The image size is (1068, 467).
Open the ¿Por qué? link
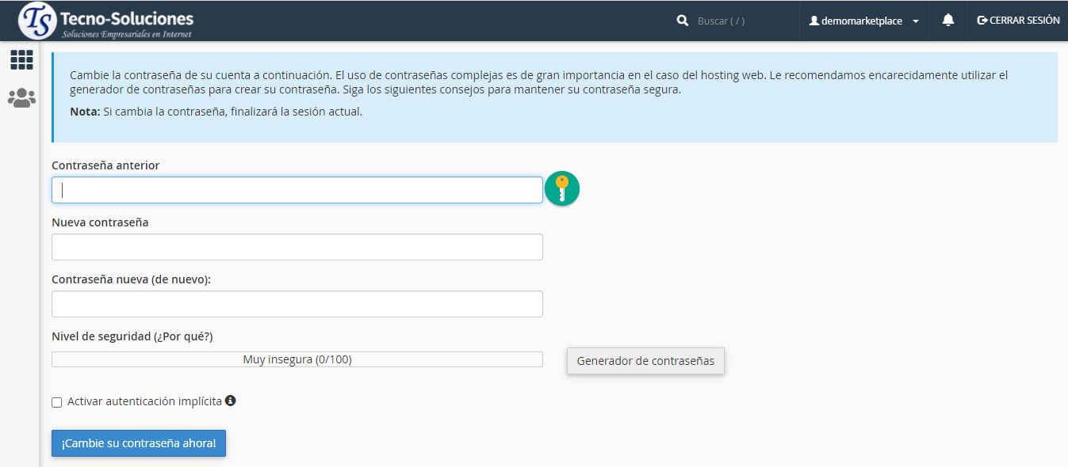pyautogui.click(x=184, y=336)
